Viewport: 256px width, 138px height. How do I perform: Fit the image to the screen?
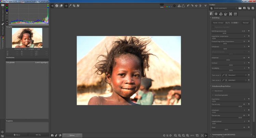tap(183, 135)
